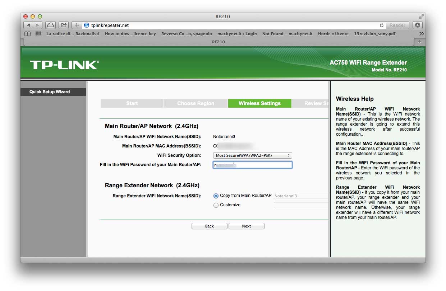Click the 'WiFi Security Option:' label

(x=179, y=155)
